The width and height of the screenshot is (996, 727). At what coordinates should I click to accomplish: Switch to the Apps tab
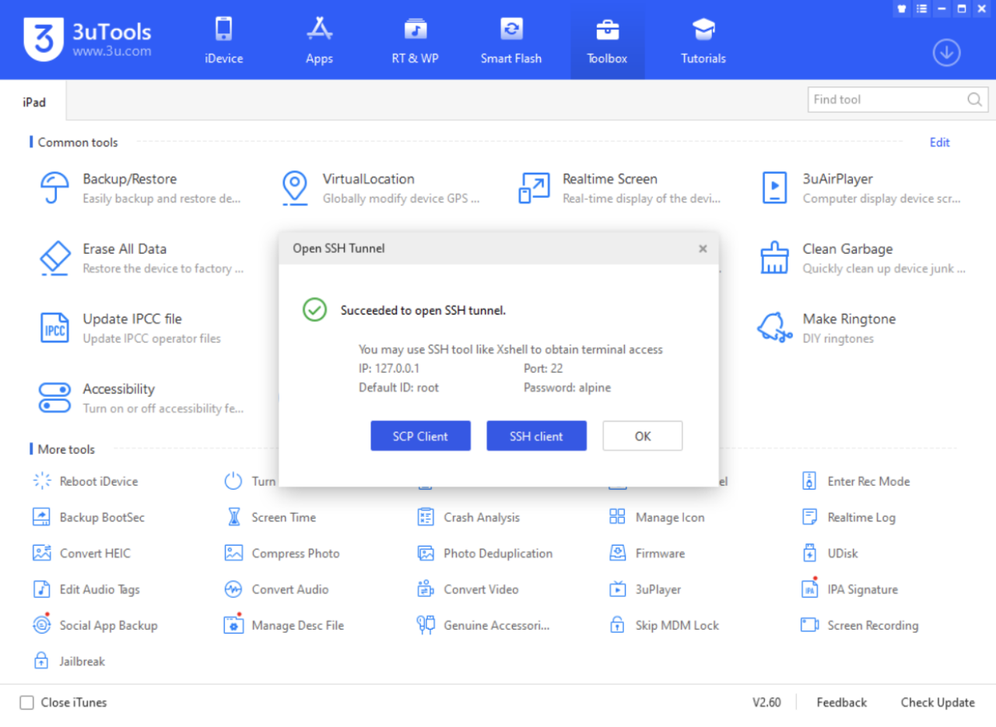[319, 40]
